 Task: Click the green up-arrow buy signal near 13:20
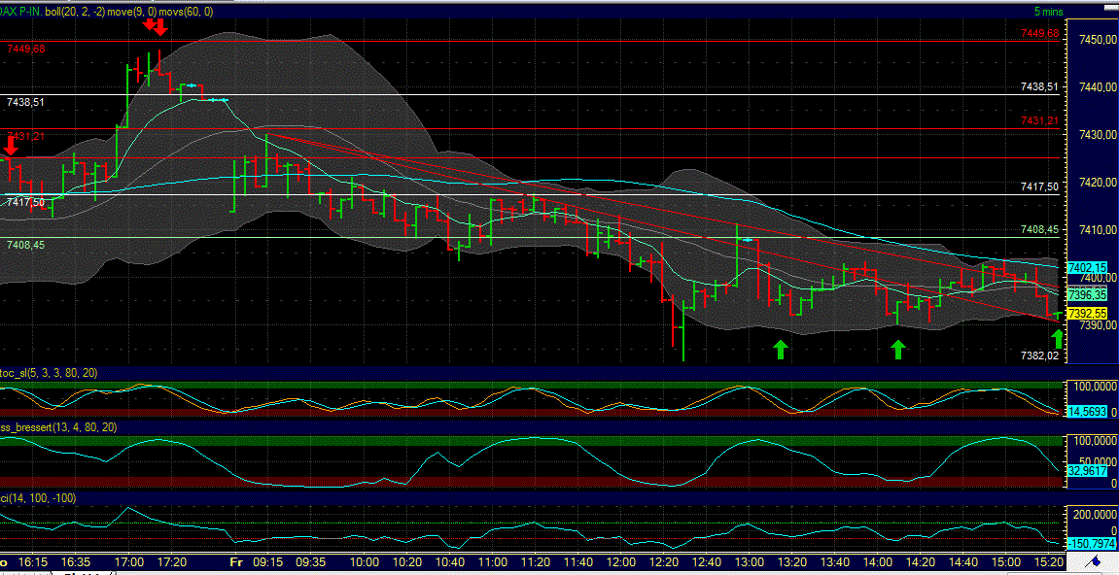781,348
